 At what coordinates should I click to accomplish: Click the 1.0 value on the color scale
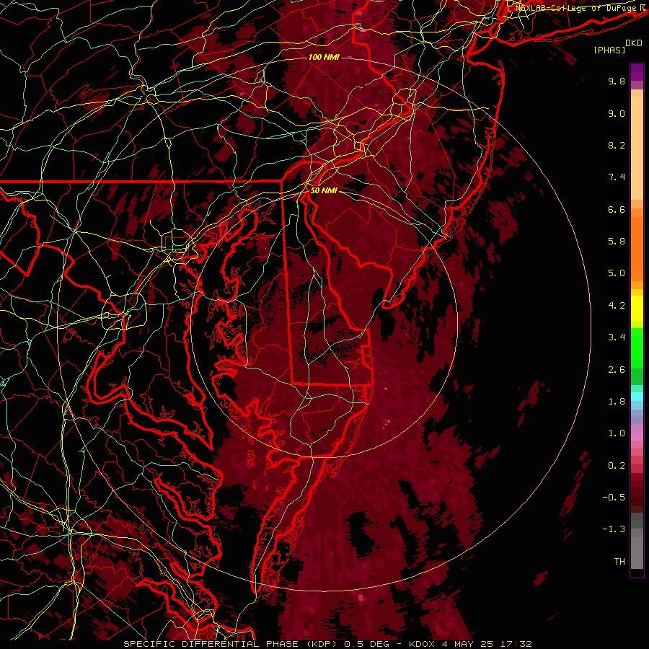tap(617, 433)
